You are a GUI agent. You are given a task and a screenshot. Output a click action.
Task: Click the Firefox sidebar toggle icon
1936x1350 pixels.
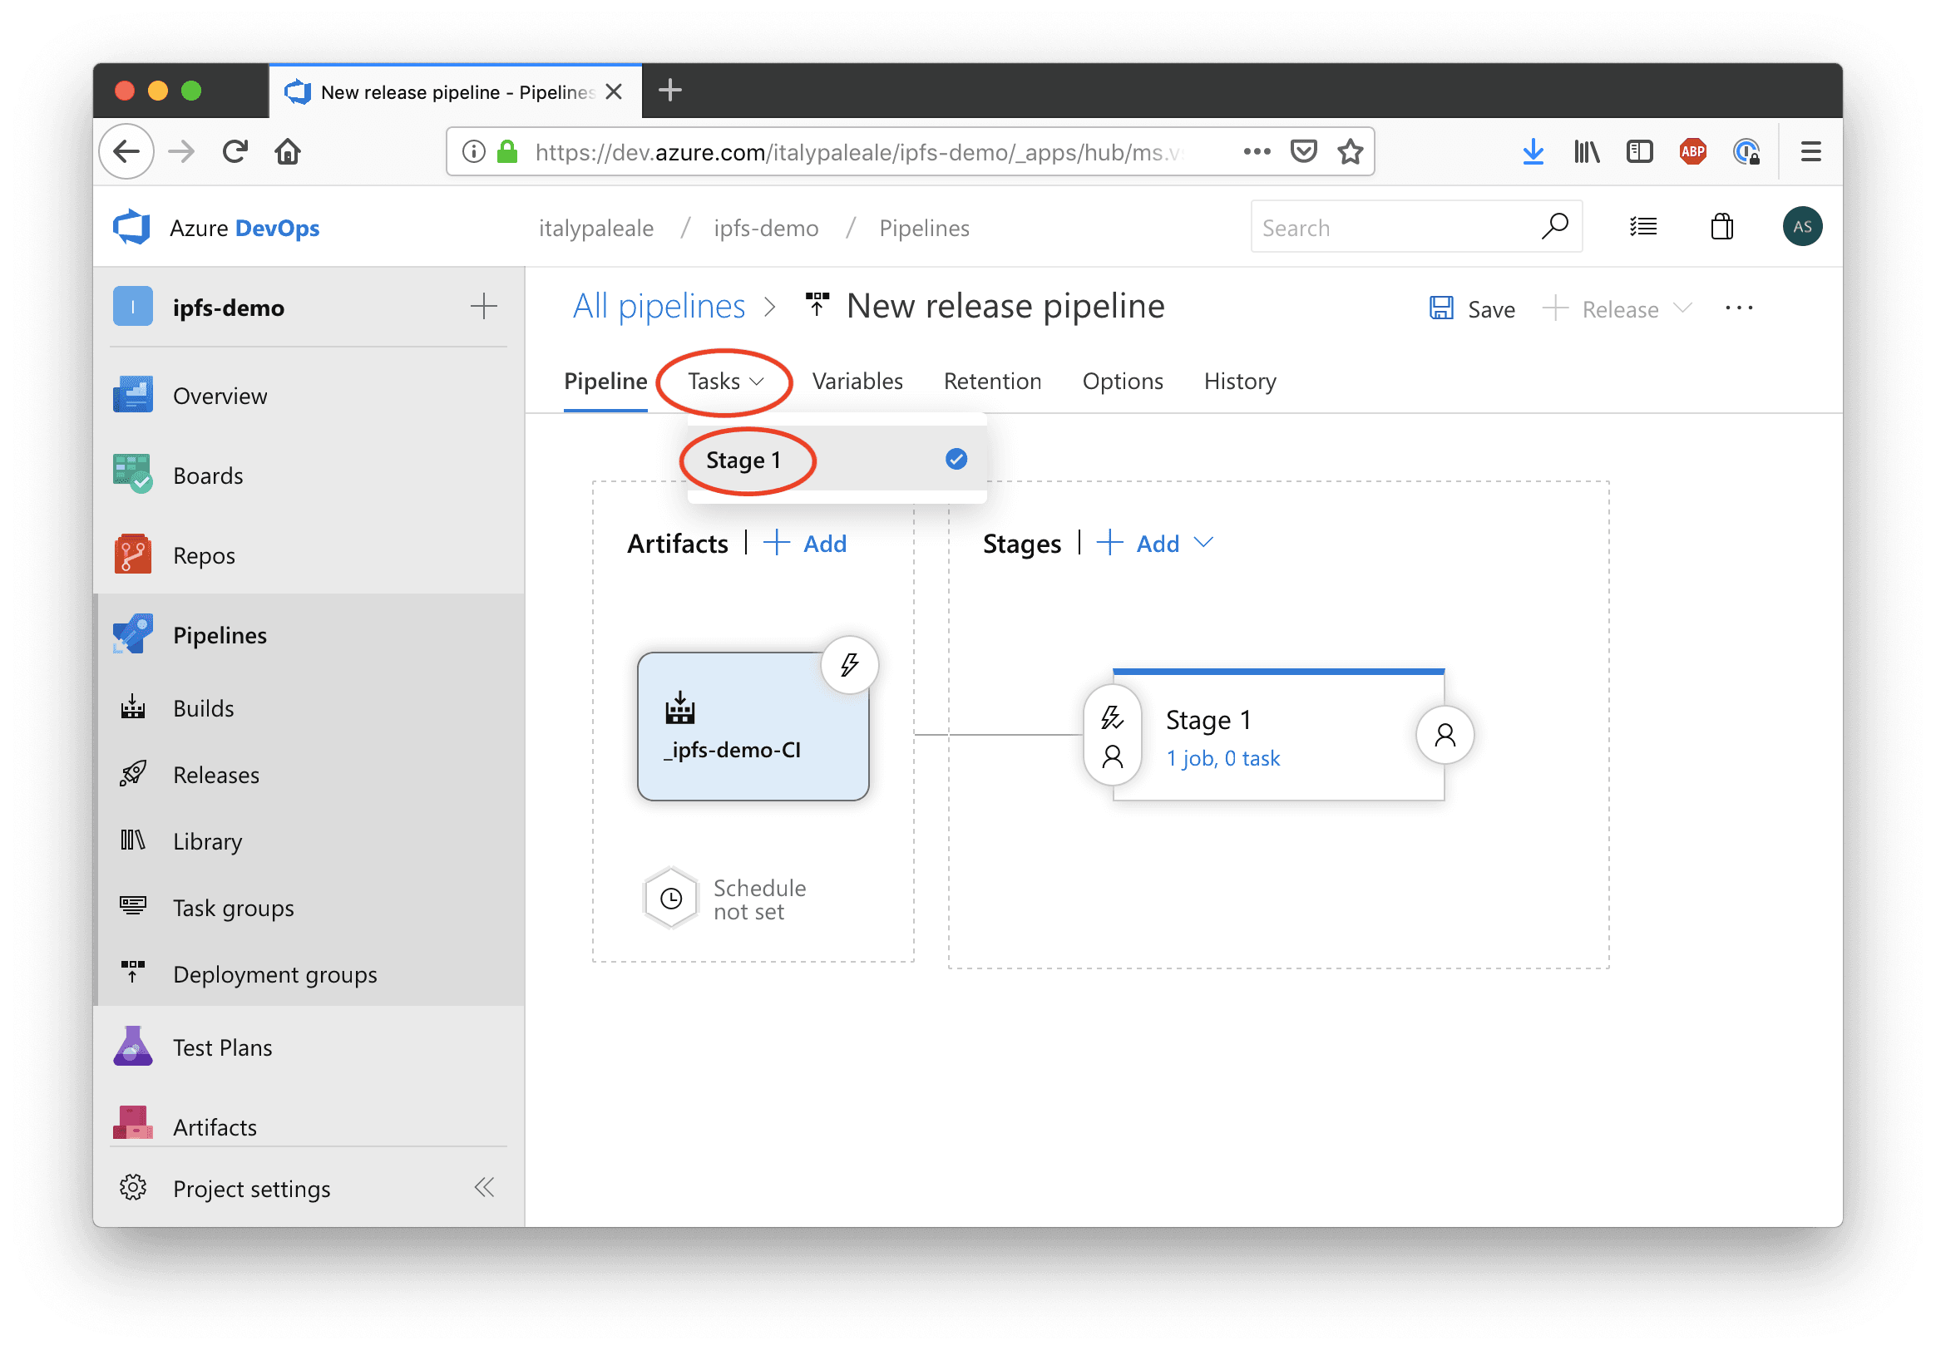pyautogui.click(x=1640, y=152)
